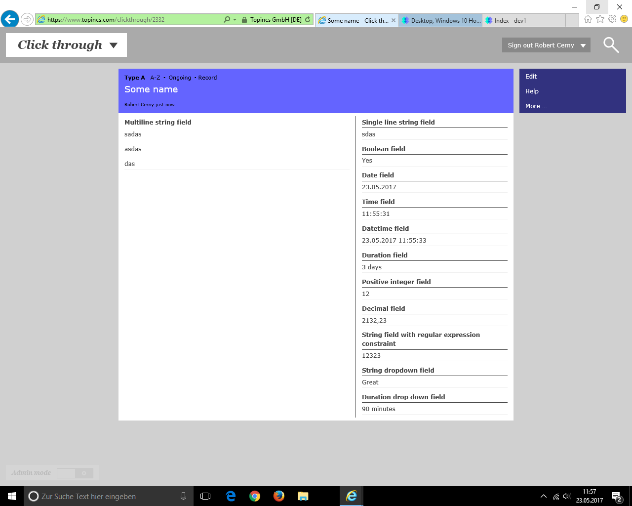The height and width of the screenshot is (506, 632).
Task: Open browser settings gear icon
Action: tap(612, 19)
